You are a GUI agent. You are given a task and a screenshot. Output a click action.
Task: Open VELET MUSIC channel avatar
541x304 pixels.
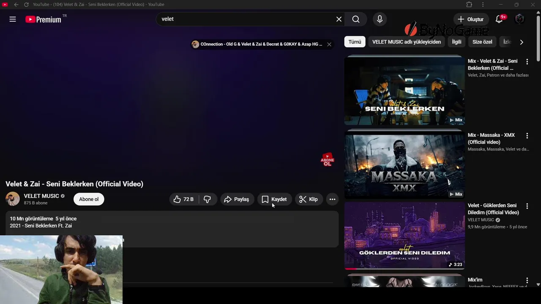pos(13,199)
